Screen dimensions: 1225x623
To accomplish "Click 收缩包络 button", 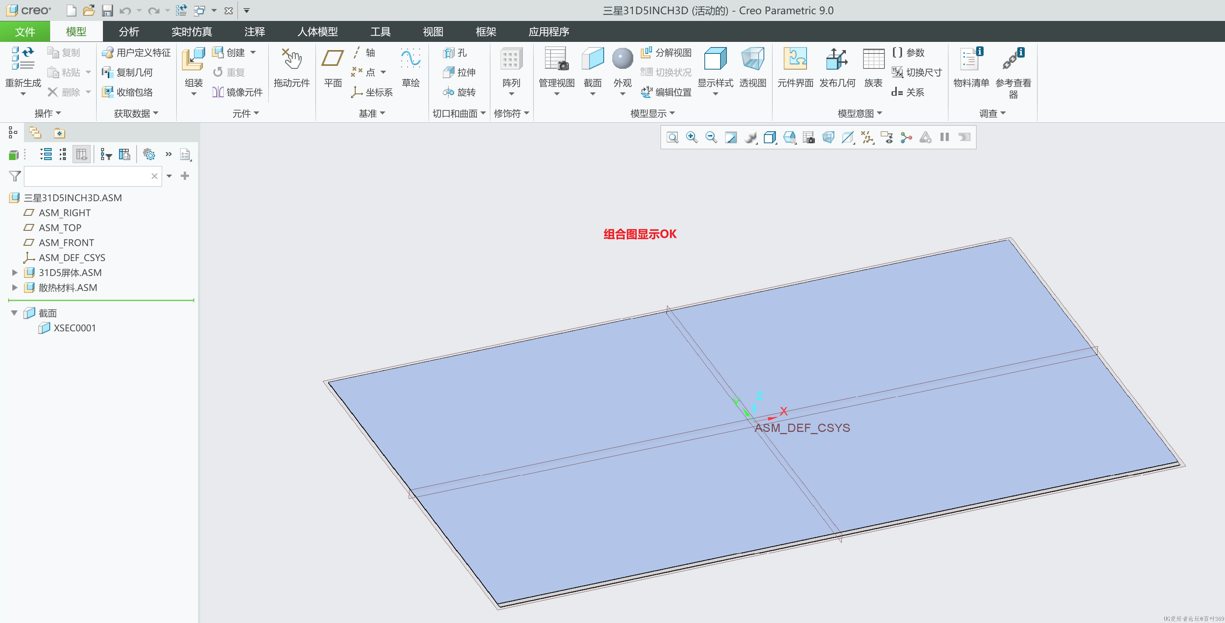I will pyautogui.click(x=127, y=92).
